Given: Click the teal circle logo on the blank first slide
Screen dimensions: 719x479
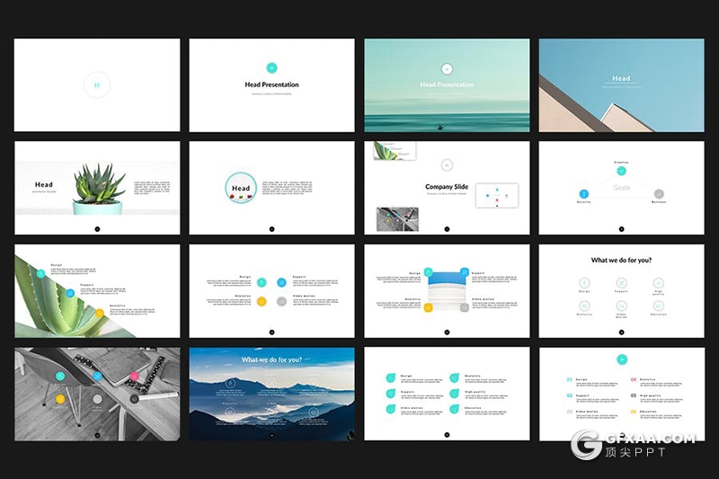Looking at the screenshot, I should (x=96, y=85).
